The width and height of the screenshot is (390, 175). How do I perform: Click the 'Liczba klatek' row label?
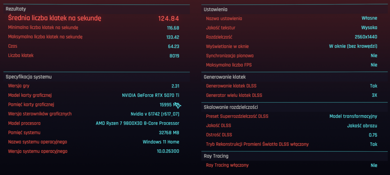point(21,56)
